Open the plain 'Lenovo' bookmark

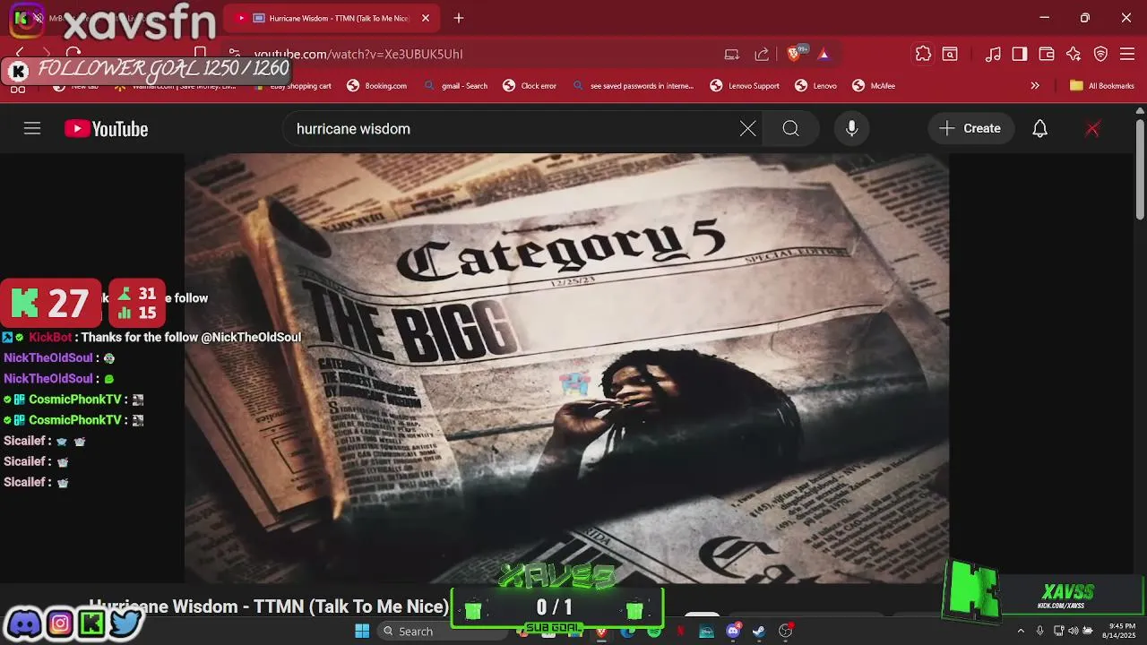coord(815,86)
